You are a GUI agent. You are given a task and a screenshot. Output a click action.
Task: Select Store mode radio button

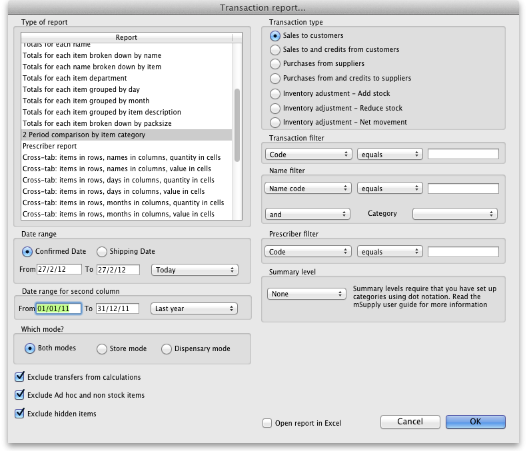(x=102, y=348)
